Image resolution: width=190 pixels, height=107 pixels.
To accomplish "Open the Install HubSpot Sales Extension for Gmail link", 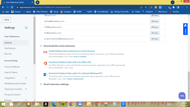I will pyautogui.click(x=72, y=51).
